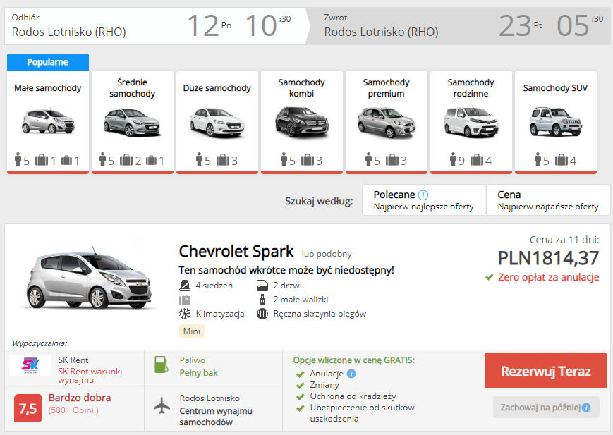Click the green checkmark next to Zero opłat
This screenshot has width=613, height=435.
coord(489,278)
